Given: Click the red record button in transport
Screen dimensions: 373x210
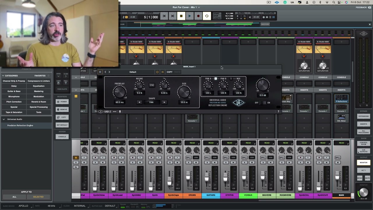Looking at the screenshot, I should point(198,16).
